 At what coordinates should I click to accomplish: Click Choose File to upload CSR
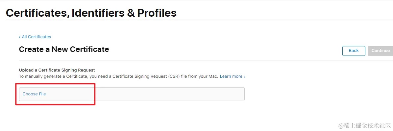(x=34, y=94)
